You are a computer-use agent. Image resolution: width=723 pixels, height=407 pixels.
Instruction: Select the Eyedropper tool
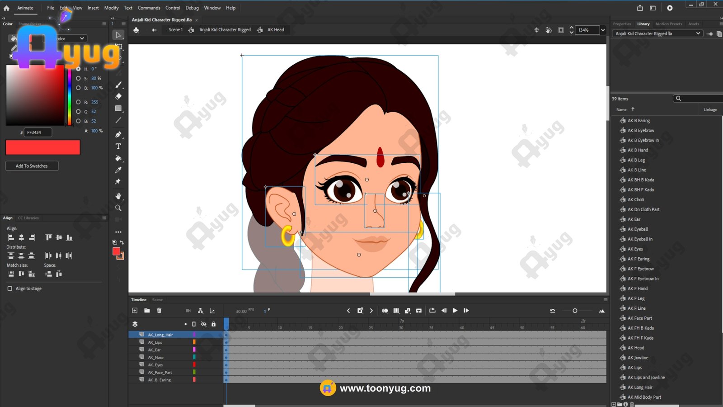pyautogui.click(x=118, y=170)
